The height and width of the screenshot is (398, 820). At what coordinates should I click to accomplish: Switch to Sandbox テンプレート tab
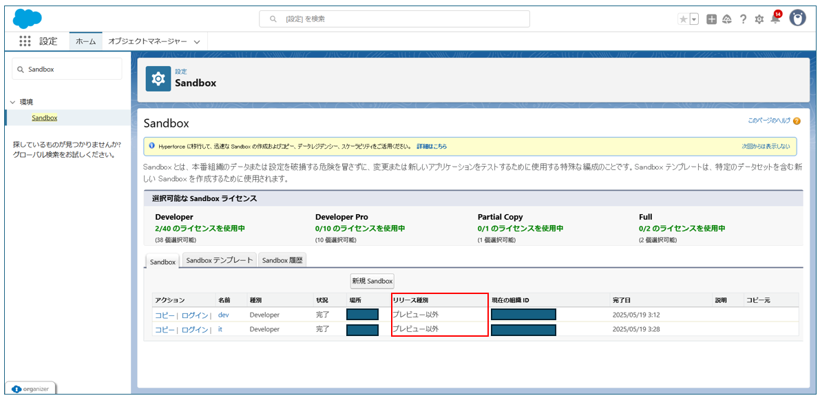pyautogui.click(x=220, y=260)
